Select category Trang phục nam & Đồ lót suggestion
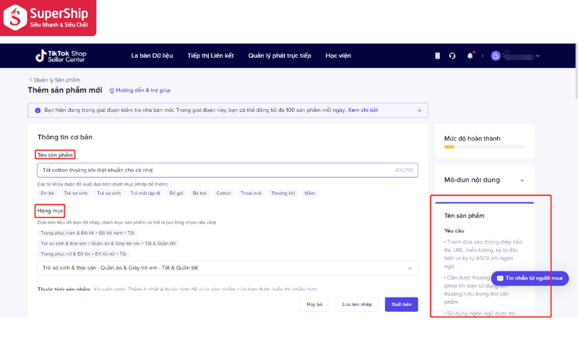The width and height of the screenshot is (578, 361). [87, 232]
